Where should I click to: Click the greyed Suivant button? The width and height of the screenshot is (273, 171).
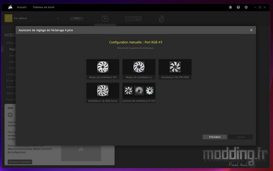pyautogui.click(x=241, y=137)
